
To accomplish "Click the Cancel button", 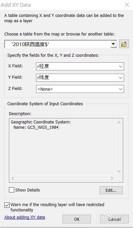I will tap(114, 219).
